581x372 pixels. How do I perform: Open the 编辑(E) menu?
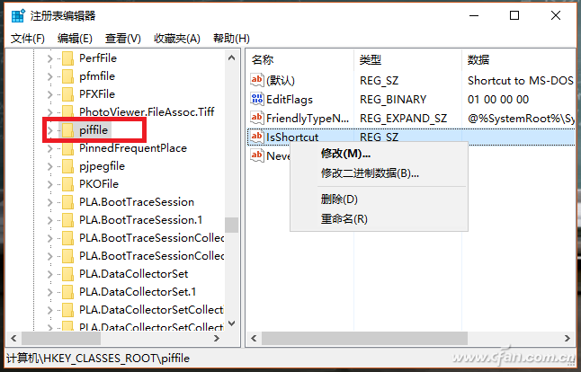tap(75, 39)
